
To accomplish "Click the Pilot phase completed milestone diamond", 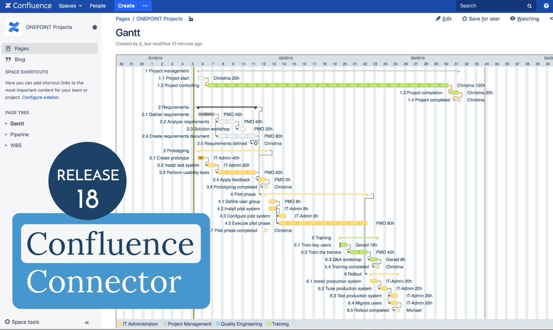I will pos(266,230).
